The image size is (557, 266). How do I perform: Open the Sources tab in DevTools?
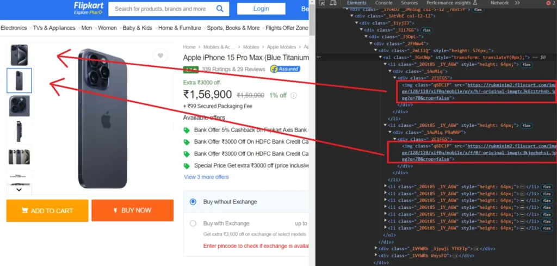pyautogui.click(x=410, y=3)
